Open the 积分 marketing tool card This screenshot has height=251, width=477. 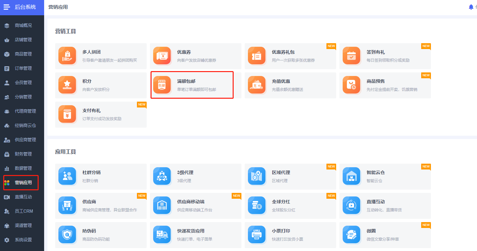[101, 85]
